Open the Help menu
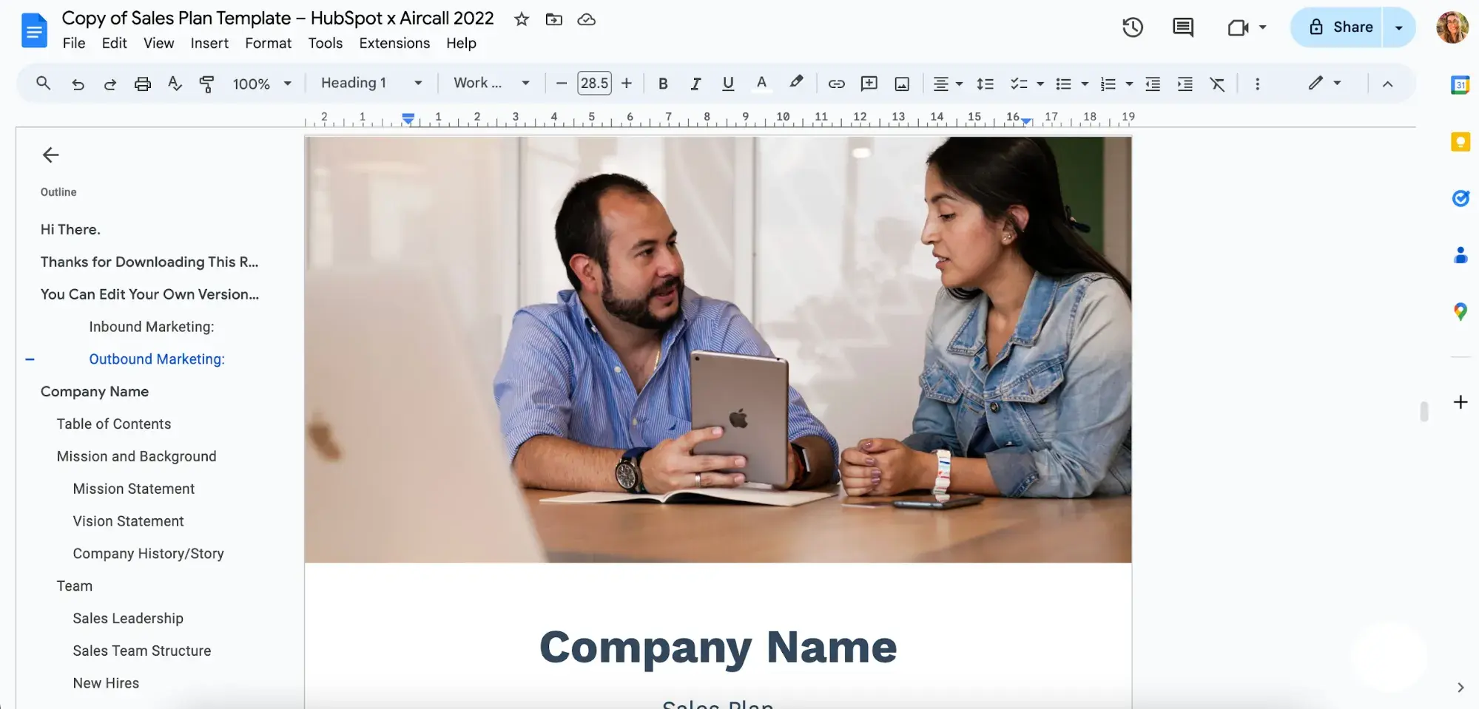Image resolution: width=1479 pixels, height=709 pixels. pyautogui.click(x=461, y=43)
